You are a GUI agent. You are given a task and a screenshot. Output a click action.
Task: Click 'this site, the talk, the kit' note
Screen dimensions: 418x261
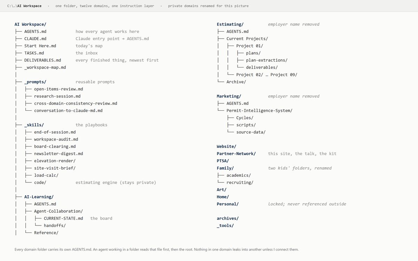point(302,154)
